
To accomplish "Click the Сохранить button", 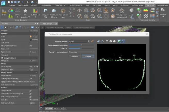I will point(74,56).
